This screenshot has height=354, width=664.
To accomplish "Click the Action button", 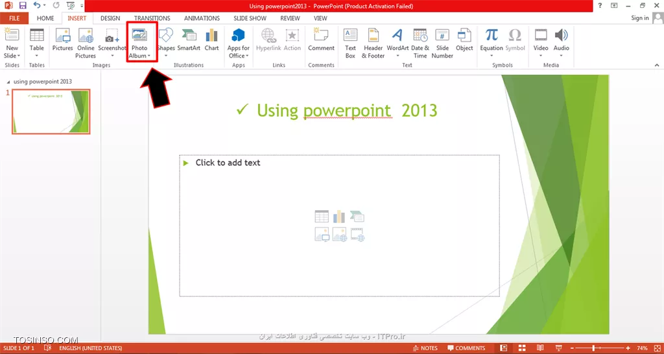I will point(292,40).
